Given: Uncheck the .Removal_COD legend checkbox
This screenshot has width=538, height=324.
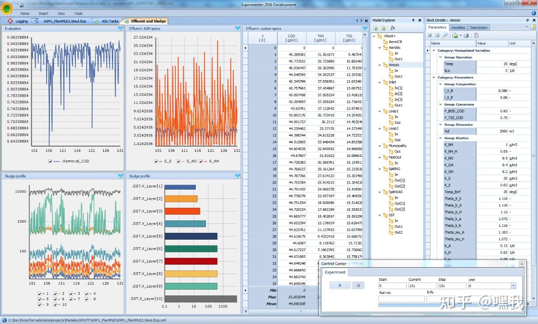Looking at the screenshot, I should pyautogui.click(x=51, y=161).
